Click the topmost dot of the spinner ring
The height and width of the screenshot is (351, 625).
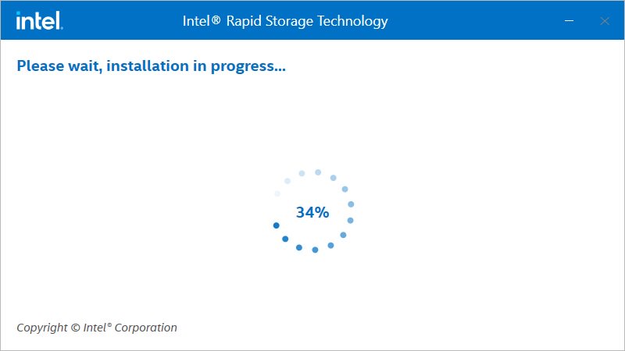318,172
